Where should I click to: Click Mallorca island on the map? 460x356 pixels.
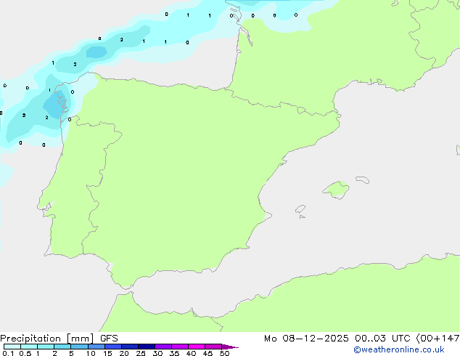(336, 190)
